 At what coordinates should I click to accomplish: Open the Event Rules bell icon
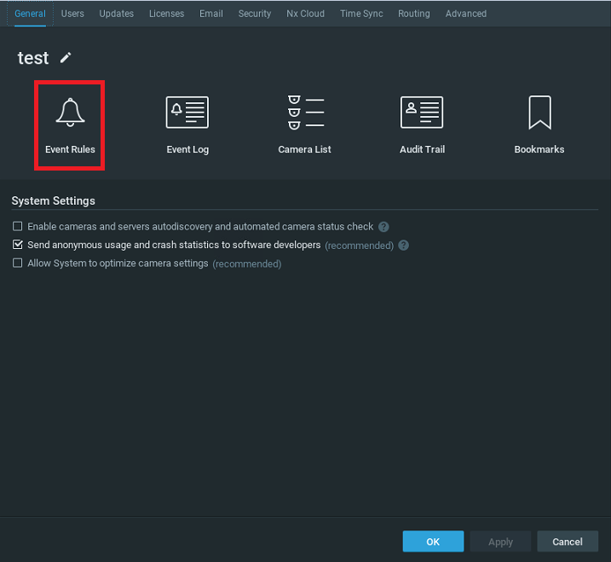(70, 113)
